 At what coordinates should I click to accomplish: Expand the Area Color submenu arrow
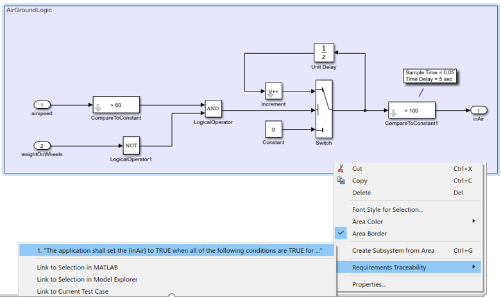click(473, 221)
